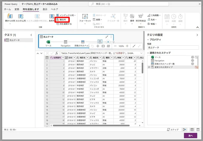This screenshot has width=203, height=141.
Task: Switch to the Transform (変換) tab
Action: [x=17, y=9]
